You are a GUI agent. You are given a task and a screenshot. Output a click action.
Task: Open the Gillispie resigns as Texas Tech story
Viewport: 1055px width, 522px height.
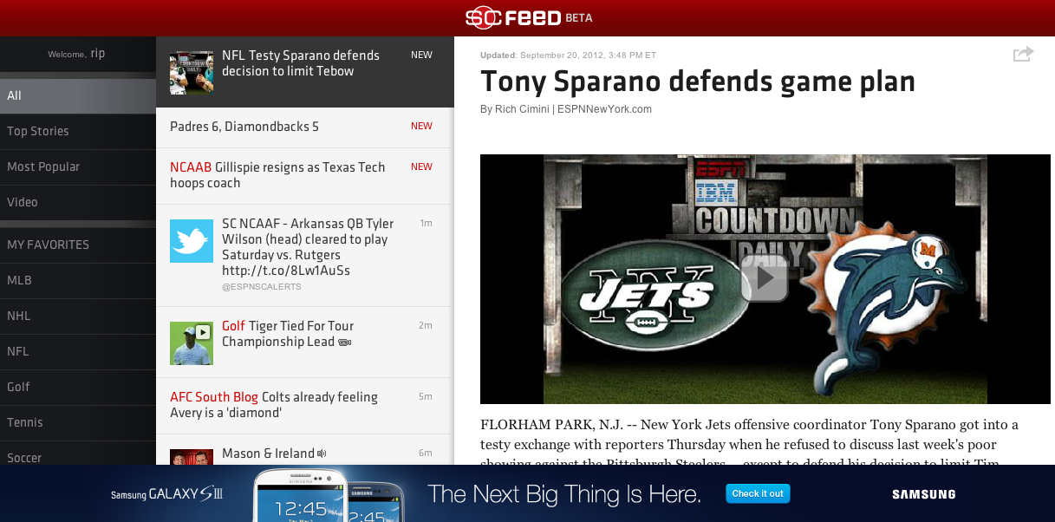click(x=305, y=176)
